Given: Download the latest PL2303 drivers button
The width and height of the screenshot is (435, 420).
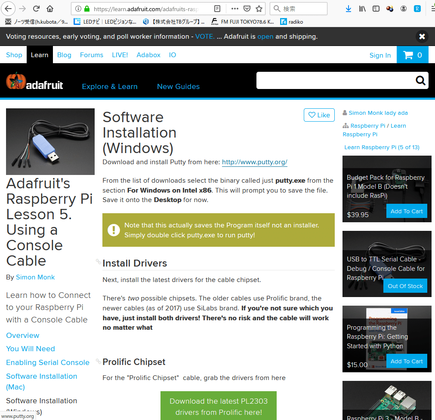Looking at the screenshot, I should point(219,406).
